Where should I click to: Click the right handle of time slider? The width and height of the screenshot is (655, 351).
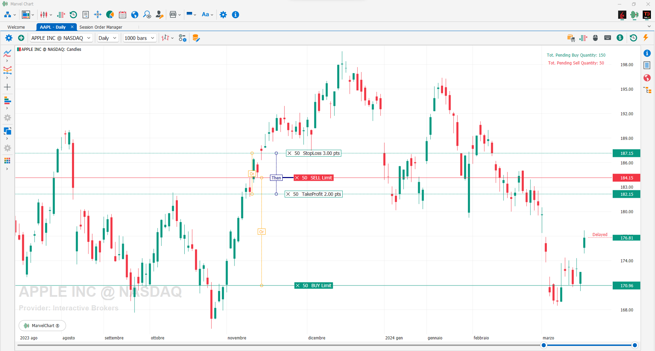635,345
